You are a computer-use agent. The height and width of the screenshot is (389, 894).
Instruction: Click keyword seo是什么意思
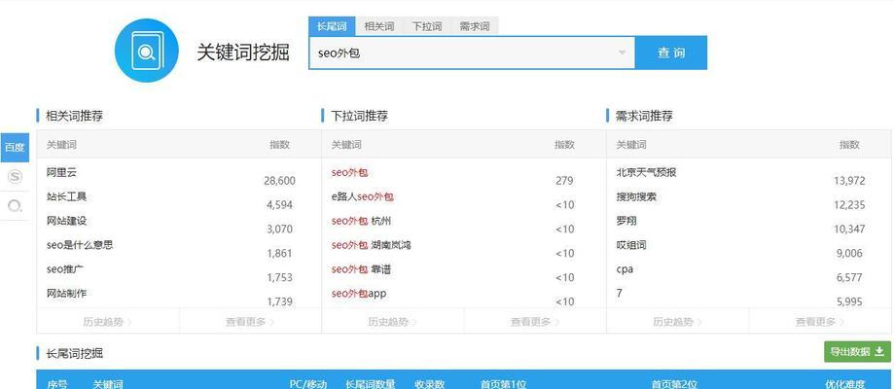[80, 245]
